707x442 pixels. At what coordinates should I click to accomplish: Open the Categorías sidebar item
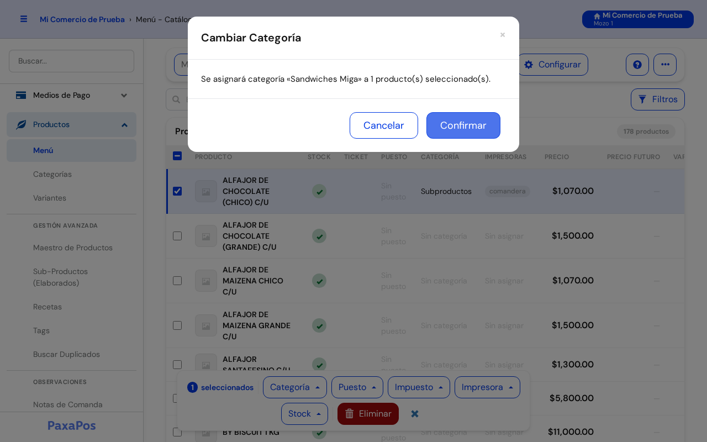71,174
